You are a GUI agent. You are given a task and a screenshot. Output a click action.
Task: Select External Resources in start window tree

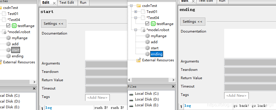tap(19, 62)
